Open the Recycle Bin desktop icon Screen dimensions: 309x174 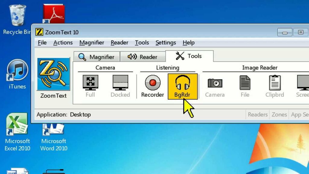[x=17, y=20]
